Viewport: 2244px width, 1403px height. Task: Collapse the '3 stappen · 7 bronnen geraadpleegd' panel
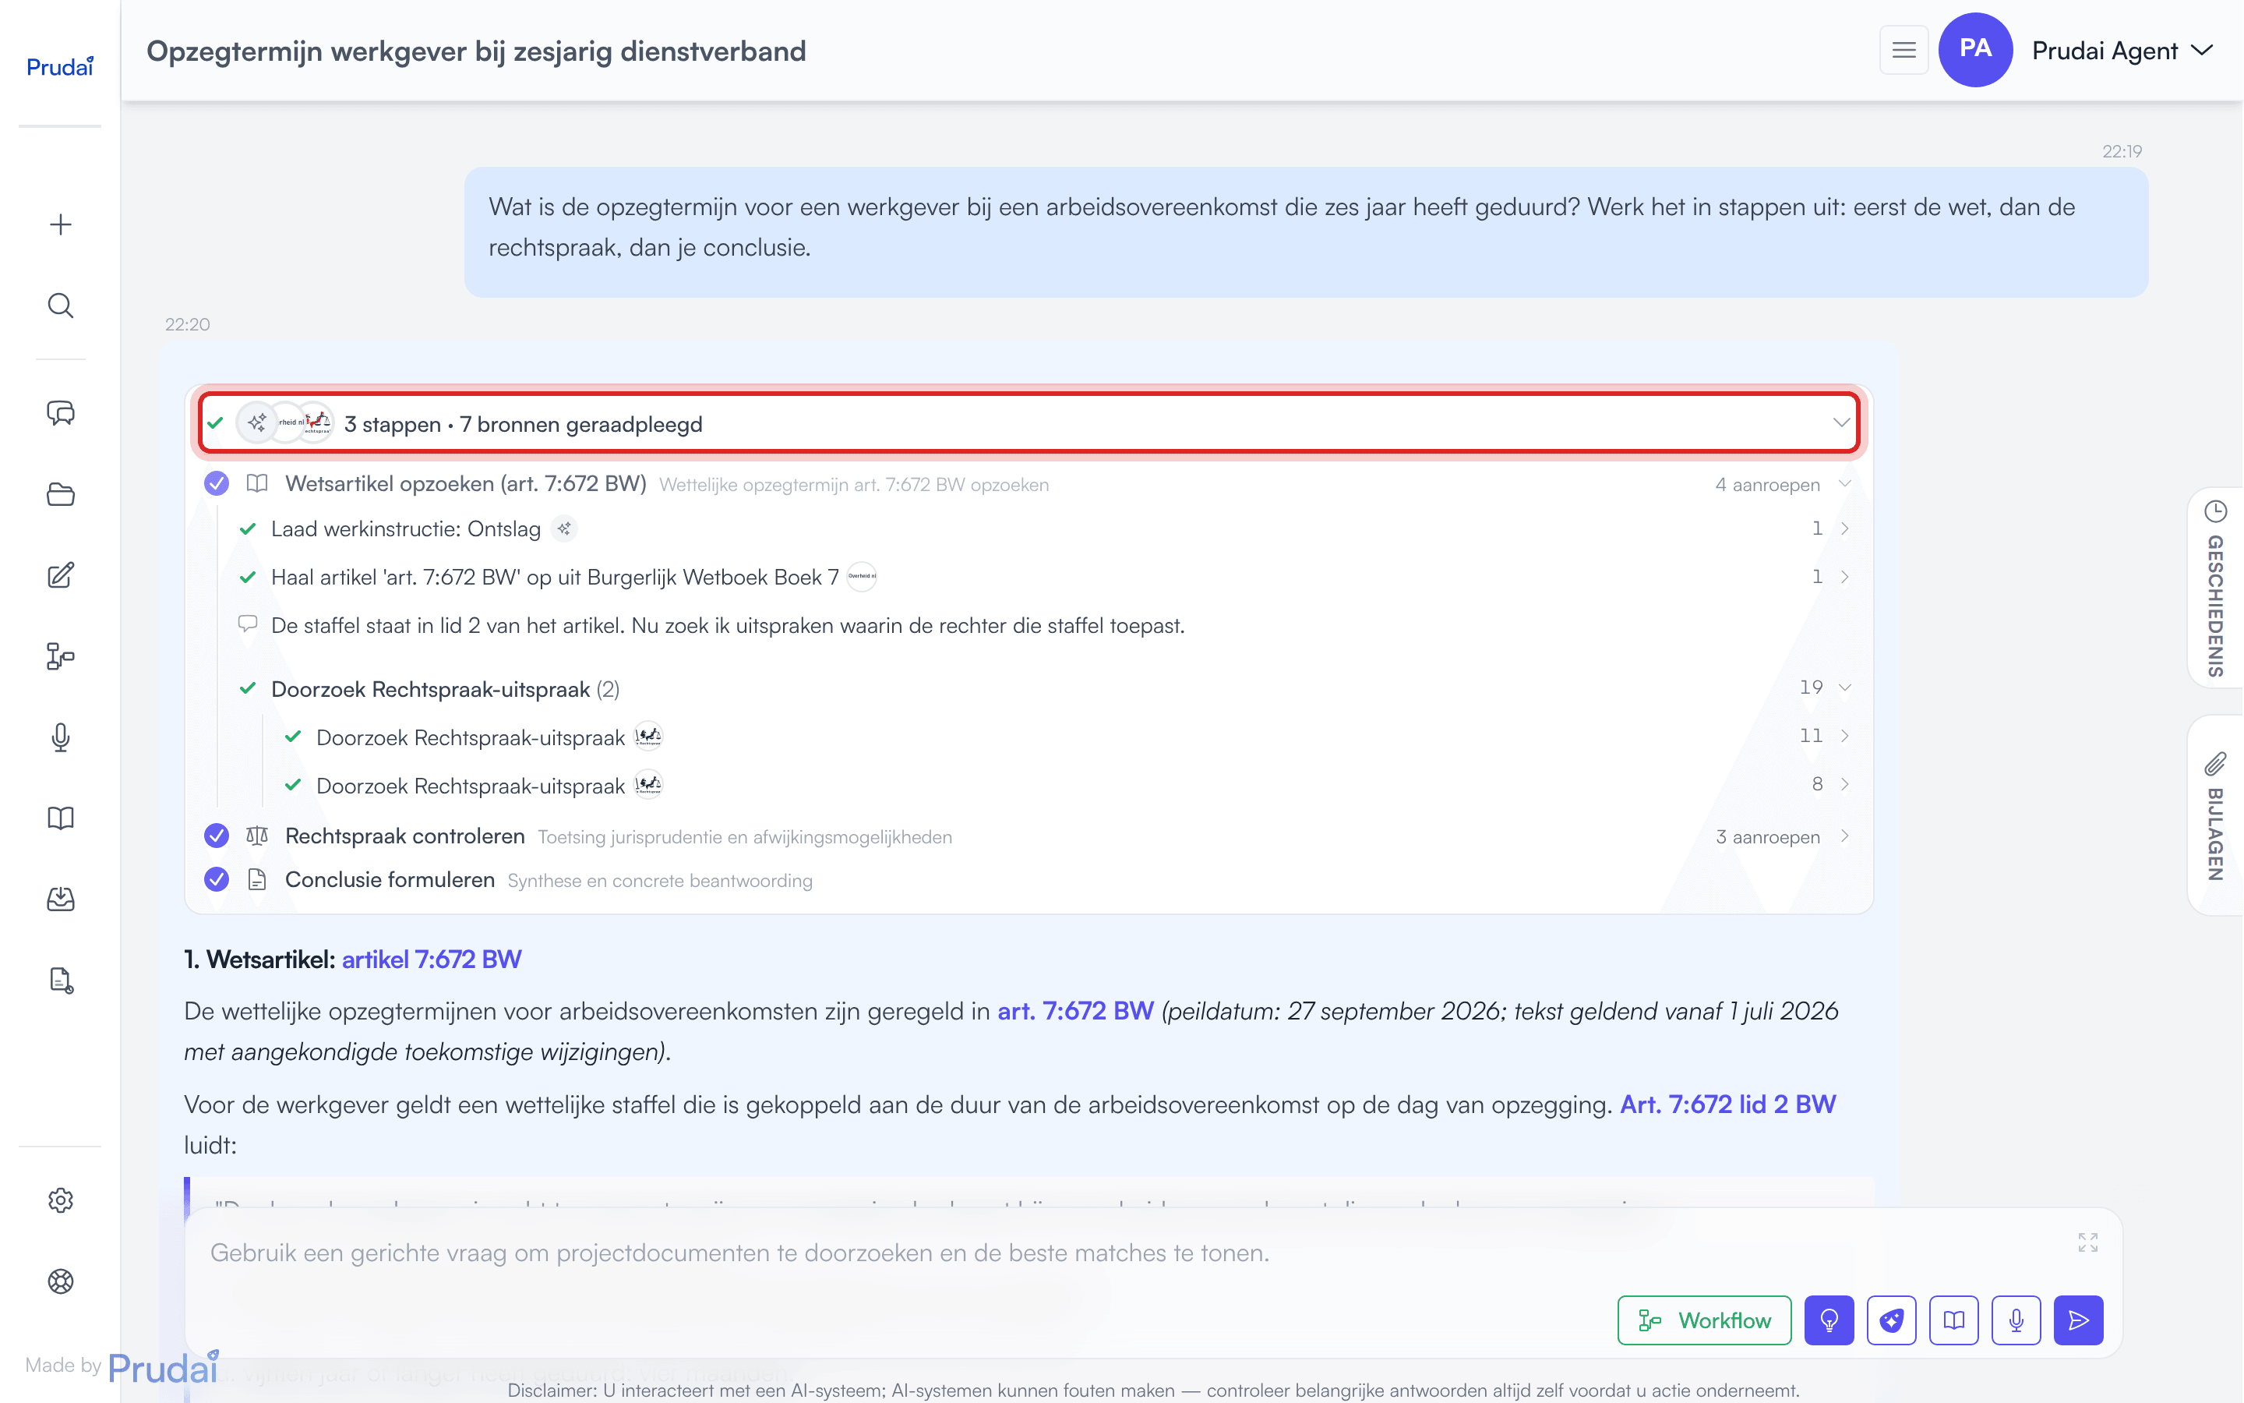(1029, 423)
